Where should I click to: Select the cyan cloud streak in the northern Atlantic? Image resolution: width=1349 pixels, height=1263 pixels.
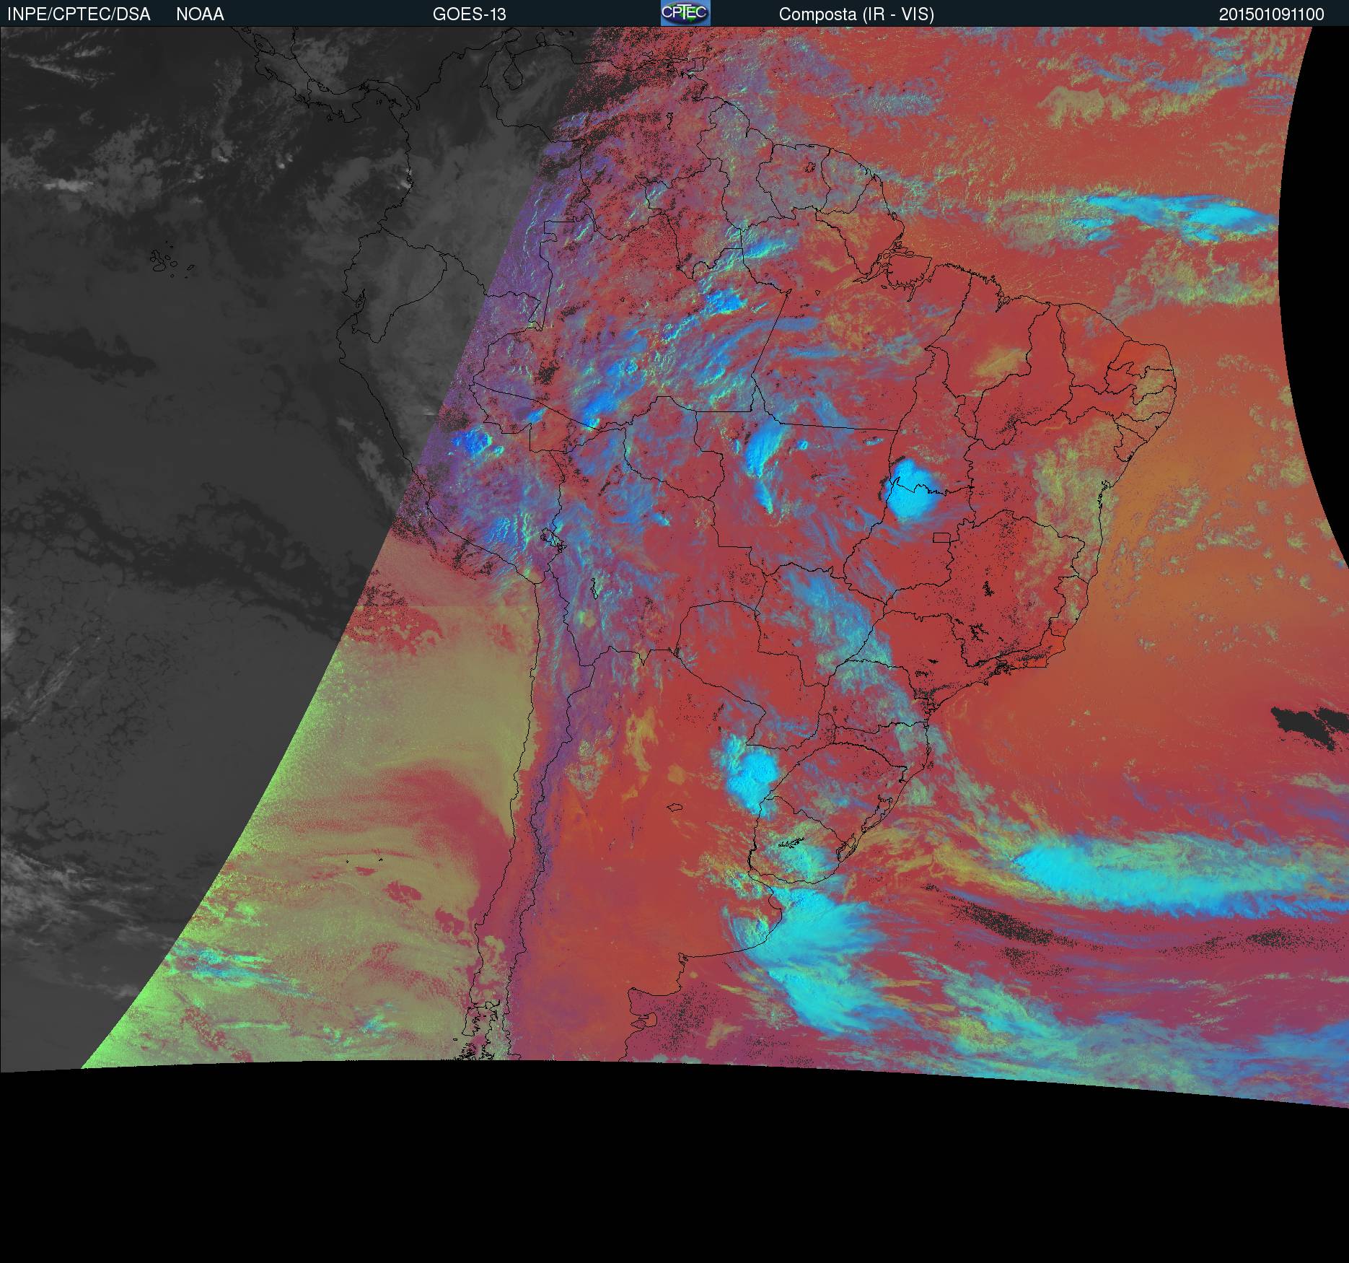(x=1183, y=215)
